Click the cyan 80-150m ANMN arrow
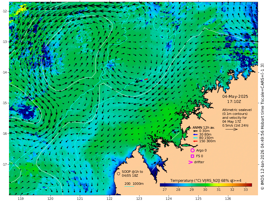The height and width of the screenshot is (204, 264). (195, 138)
